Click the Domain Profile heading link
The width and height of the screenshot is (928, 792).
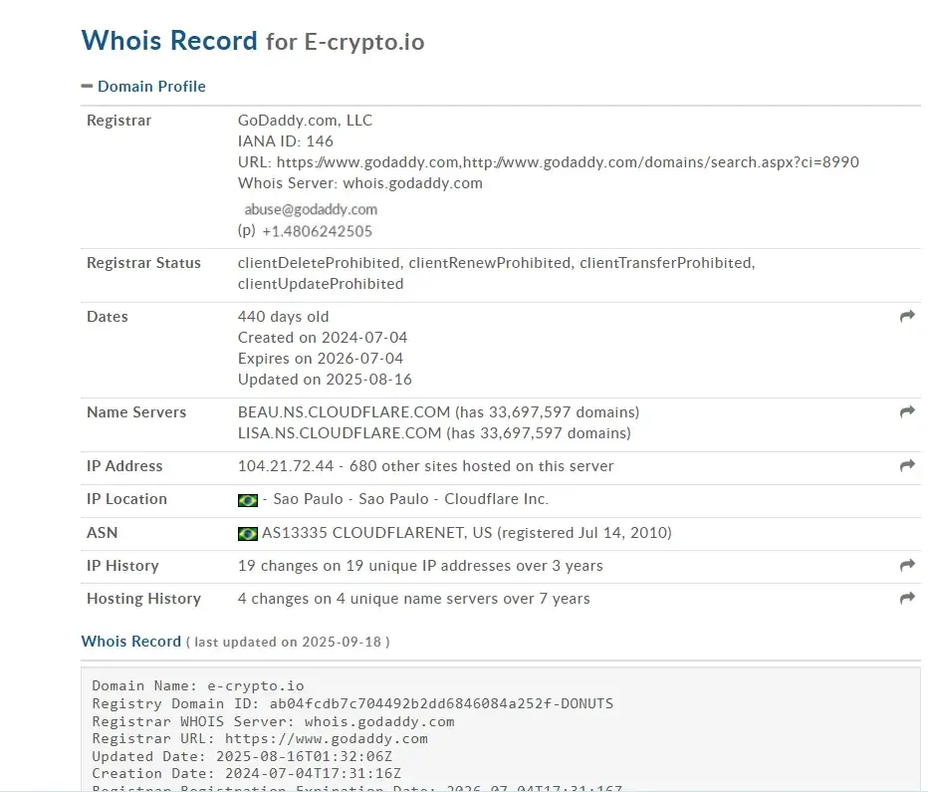151,87
